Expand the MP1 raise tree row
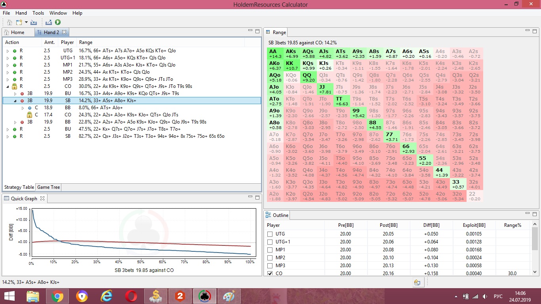Viewport: 541px width, 304px height. pyautogui.click(x=8, y=65)
